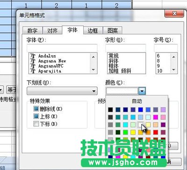This screenshot has width=187, height=170.
Task: Pick the light yellow swatch
Action: pyautogui.click(x=148, y=125)
